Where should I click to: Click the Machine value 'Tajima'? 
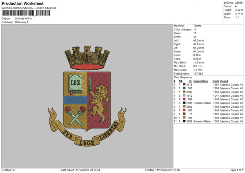pos(197,26)
